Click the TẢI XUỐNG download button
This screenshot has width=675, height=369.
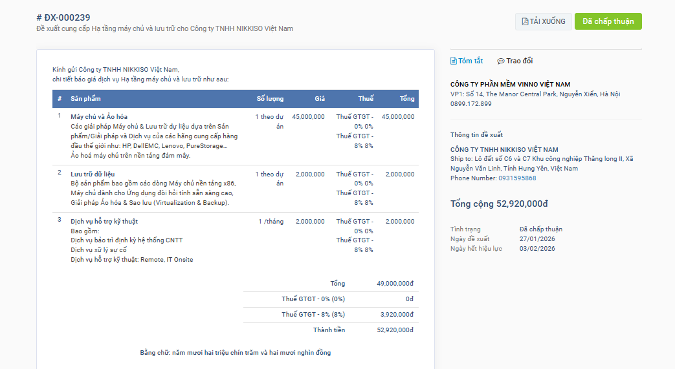[x=543, y=21]
